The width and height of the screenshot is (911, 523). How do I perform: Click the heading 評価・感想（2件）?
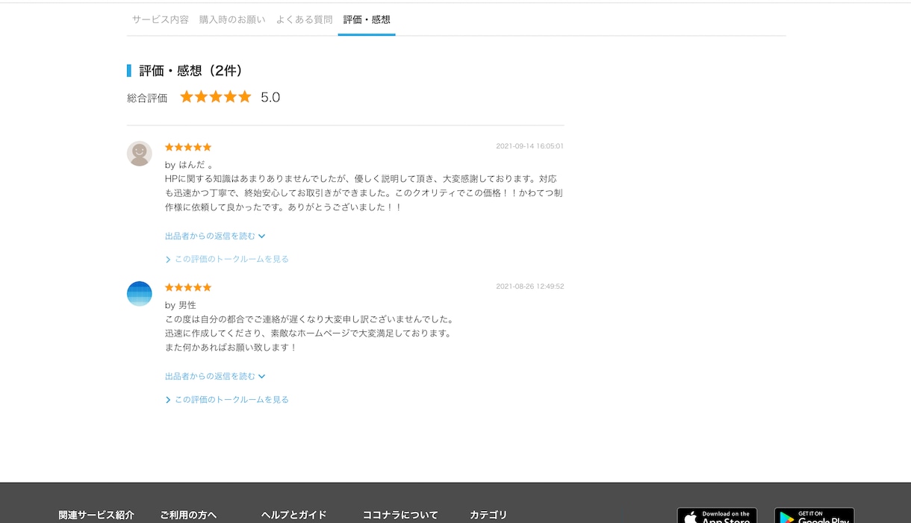190,71
